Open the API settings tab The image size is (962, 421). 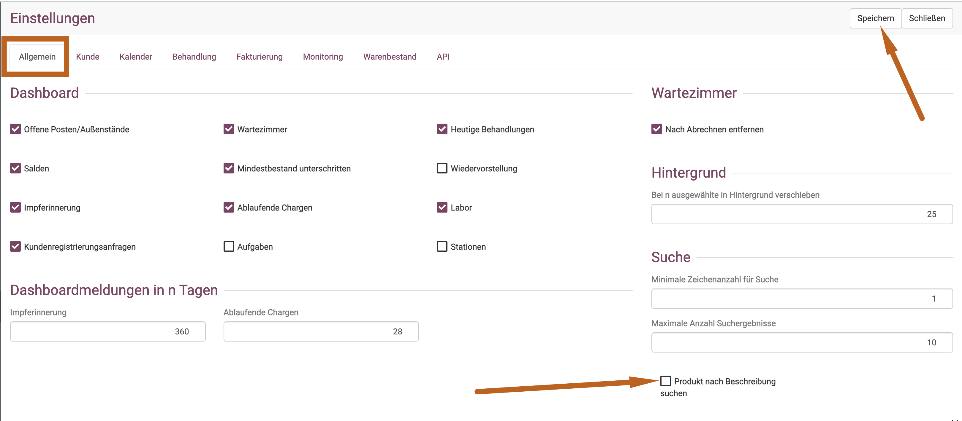[x=443, y=57]
